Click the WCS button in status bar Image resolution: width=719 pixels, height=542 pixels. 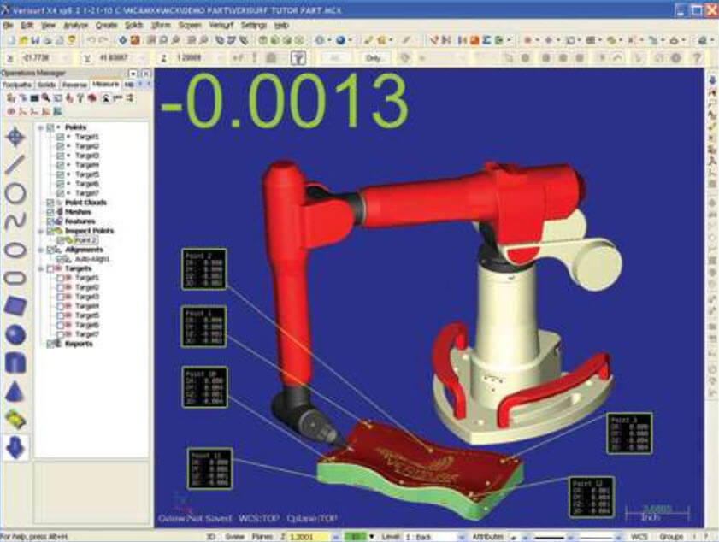[639, 537]
